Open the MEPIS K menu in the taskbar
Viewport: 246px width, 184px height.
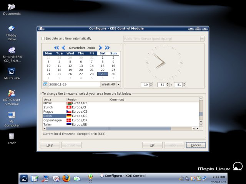point(24,179)
